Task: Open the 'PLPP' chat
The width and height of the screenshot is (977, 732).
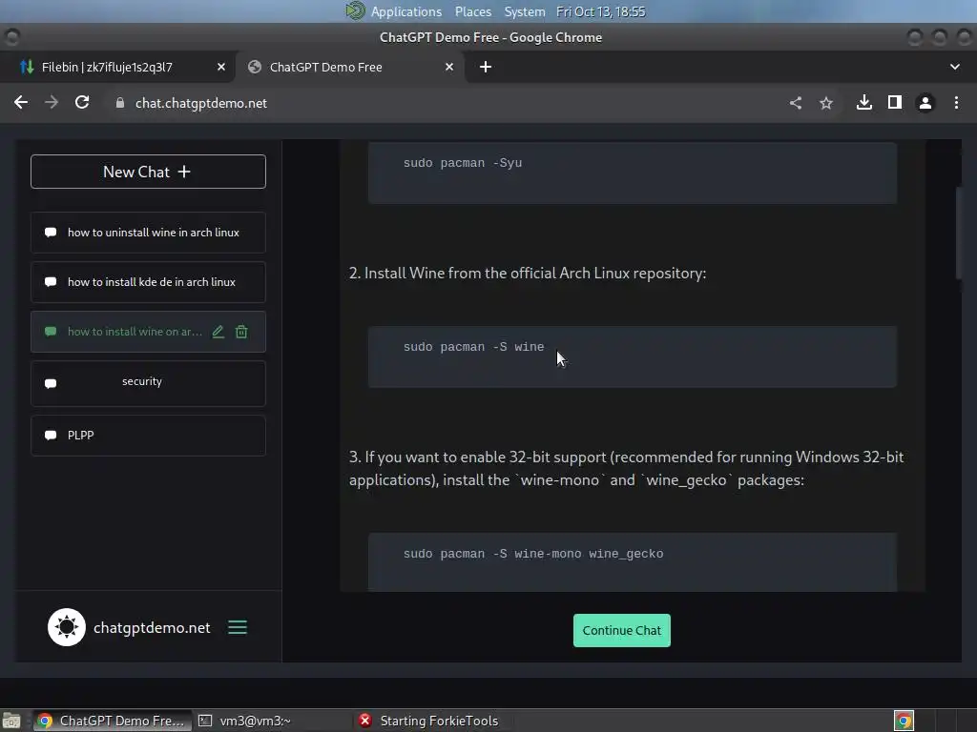Action: 148,435
